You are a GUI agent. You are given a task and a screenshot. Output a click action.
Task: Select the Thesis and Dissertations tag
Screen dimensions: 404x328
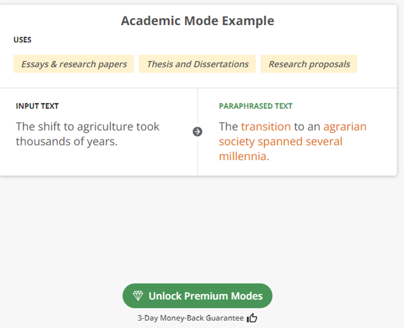click(198, 64)
